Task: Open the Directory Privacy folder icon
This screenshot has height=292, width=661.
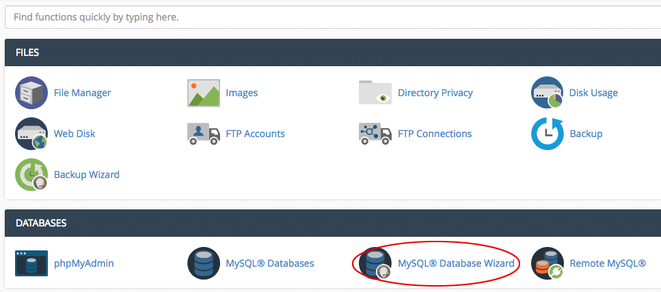Action: (x=375, y=93)
